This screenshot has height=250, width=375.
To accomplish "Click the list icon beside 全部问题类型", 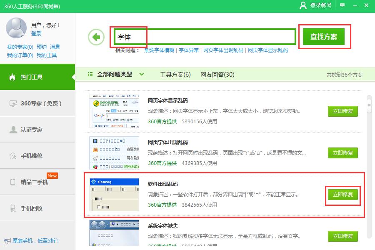I will coord(90,75).
